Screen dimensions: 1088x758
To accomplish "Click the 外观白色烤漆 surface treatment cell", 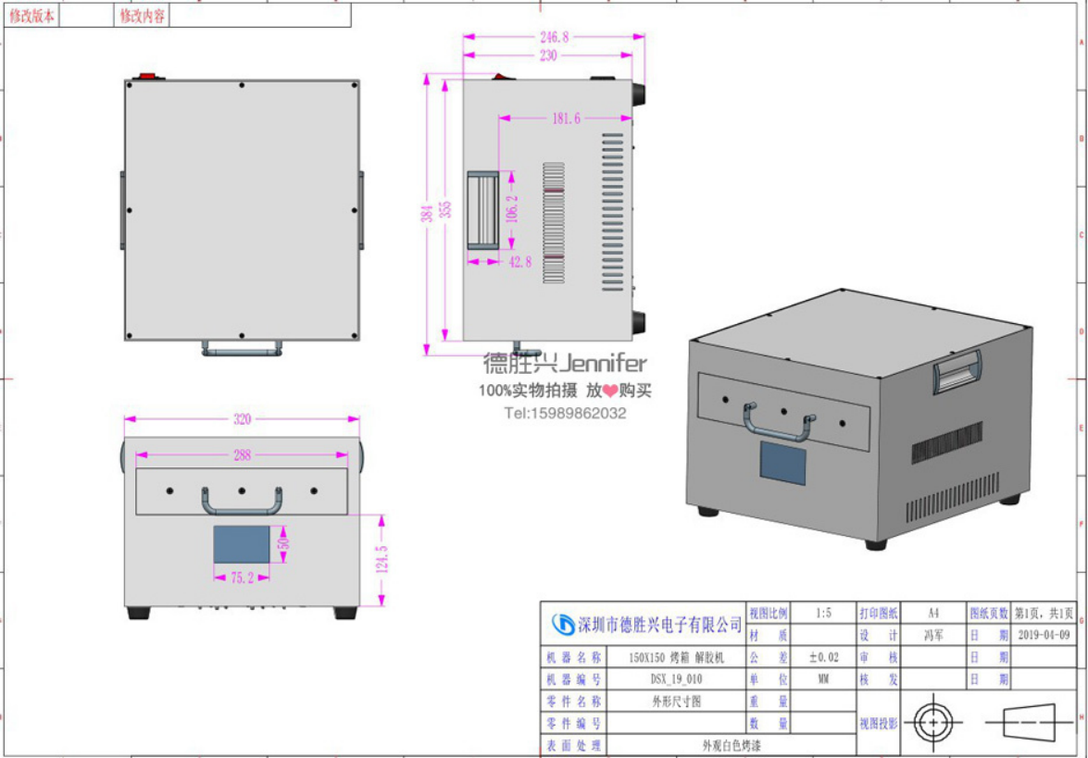I will click(731, 745).
